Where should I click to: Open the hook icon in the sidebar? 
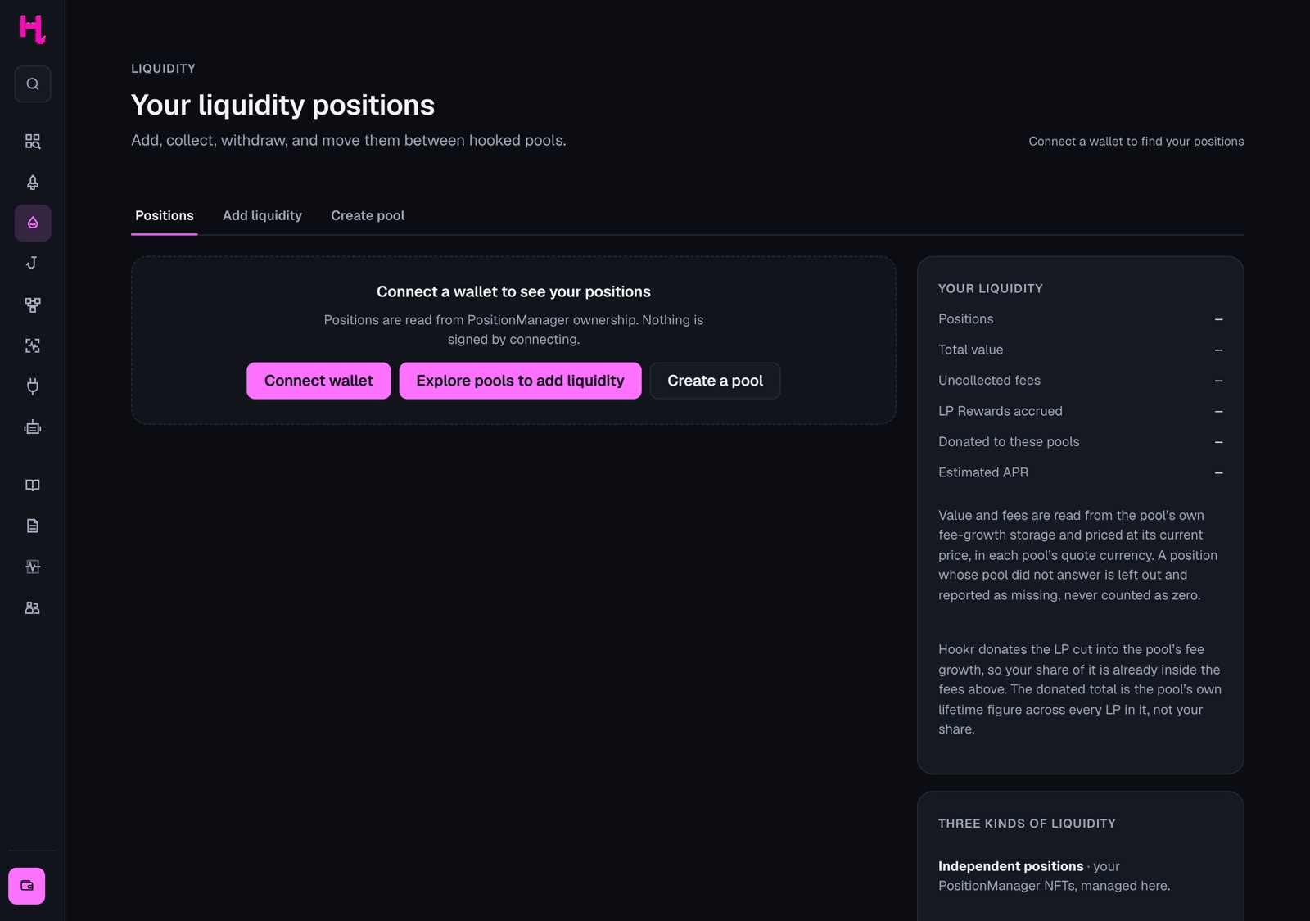coord(33,264)
